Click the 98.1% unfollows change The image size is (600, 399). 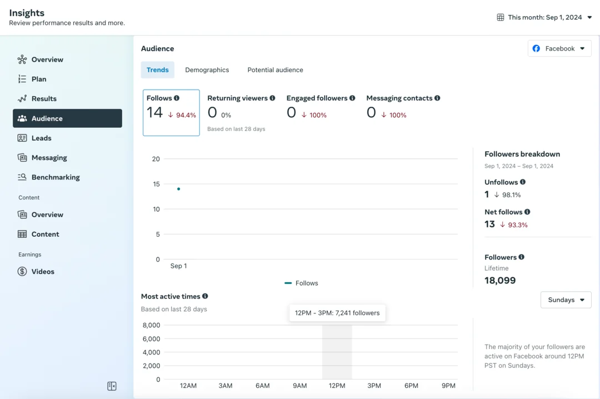[x=507, y=195]
